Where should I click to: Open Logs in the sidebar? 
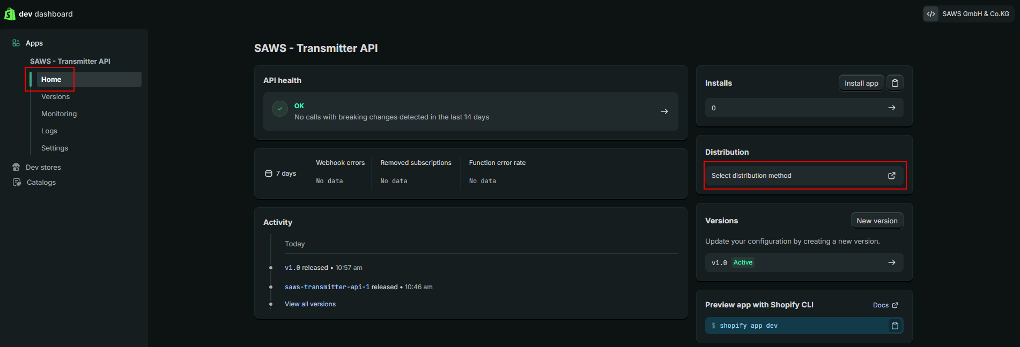coord(49,131)
